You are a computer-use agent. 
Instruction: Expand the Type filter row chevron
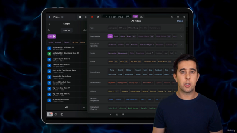click(181, 28)
